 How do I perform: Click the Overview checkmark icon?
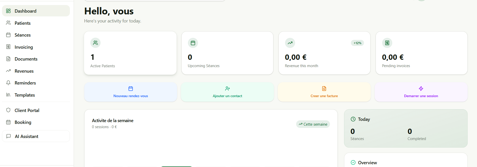[353, 162]
